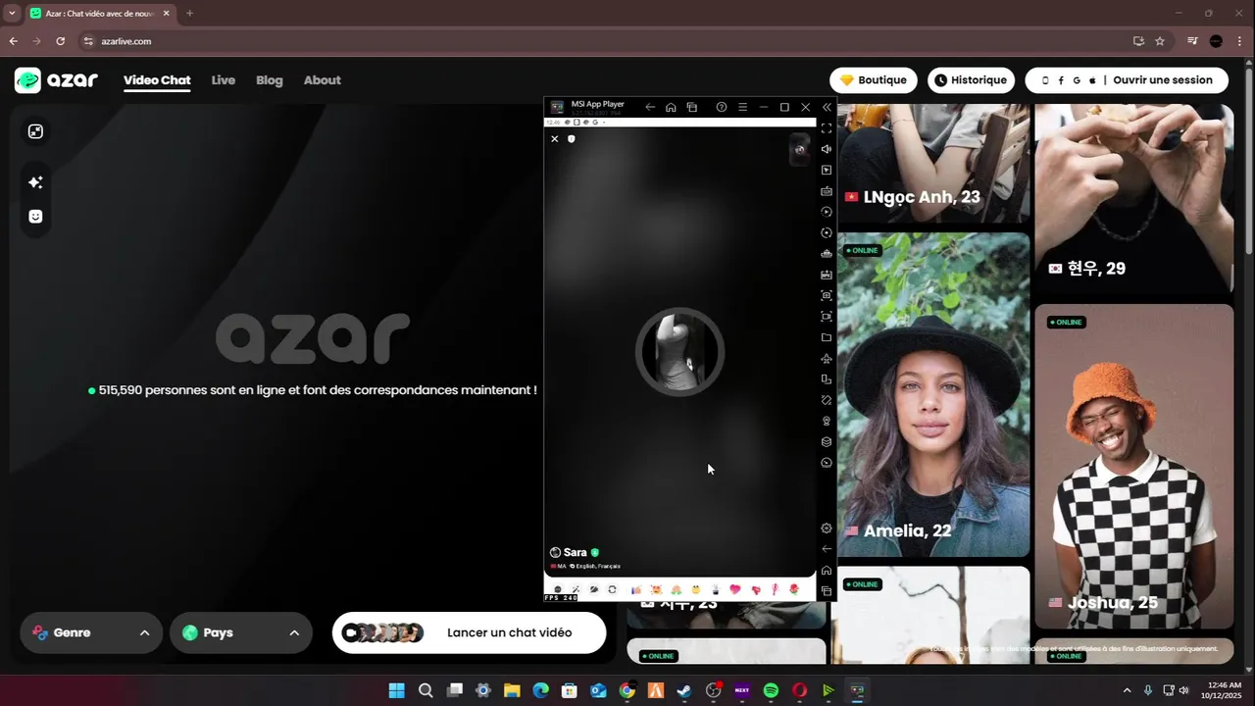Open help icon in MSI App Player title bar

pyautogui.click(x=722, y=107)
